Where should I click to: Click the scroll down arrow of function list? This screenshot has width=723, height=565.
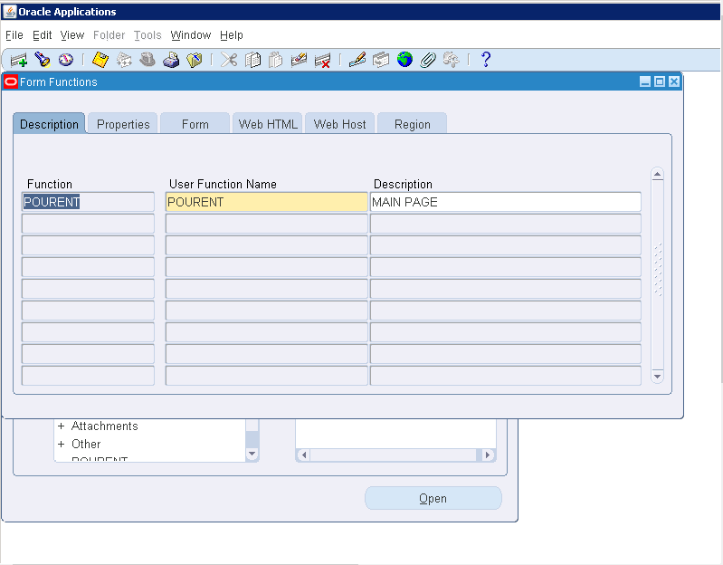[658, 376]
